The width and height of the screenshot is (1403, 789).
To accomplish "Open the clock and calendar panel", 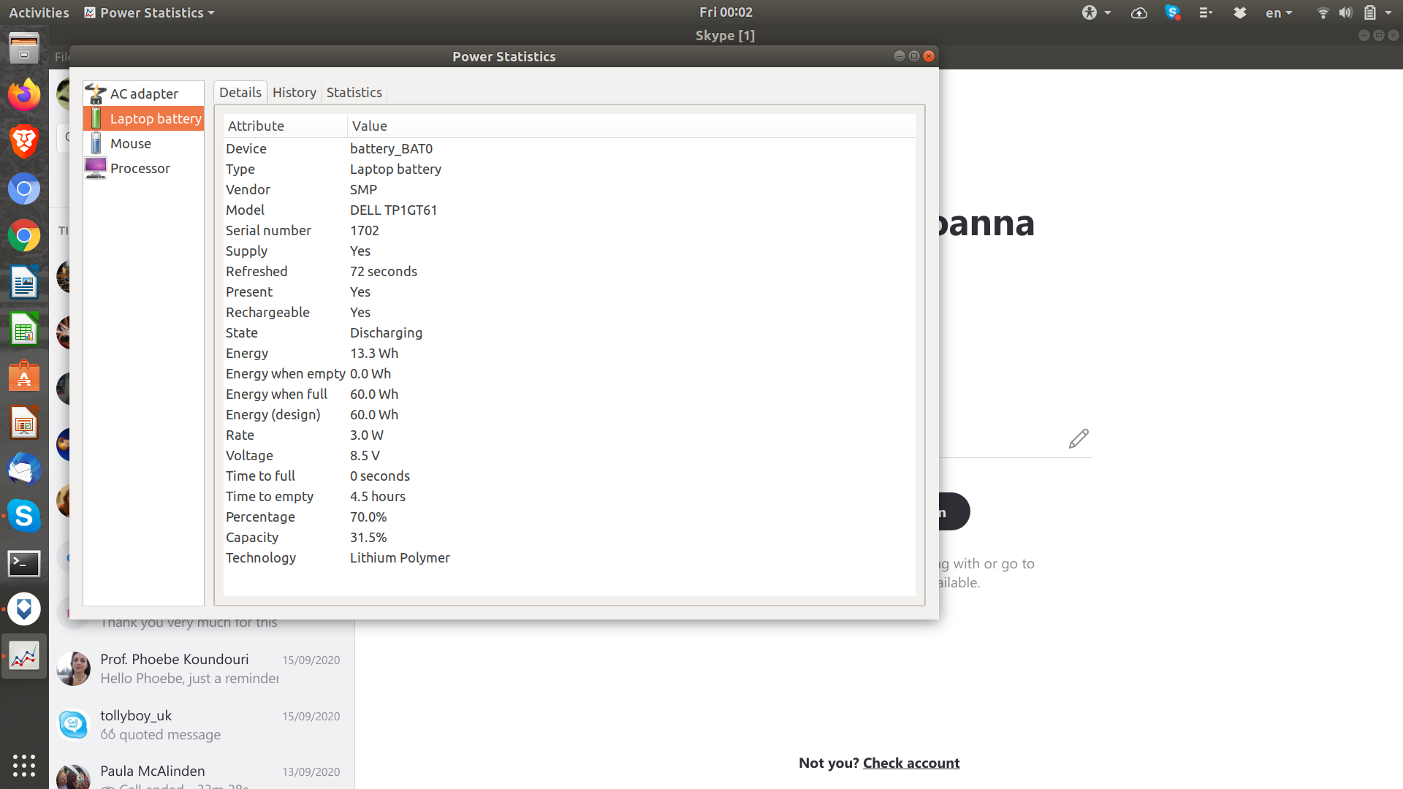I will click(x=726, y=12).
